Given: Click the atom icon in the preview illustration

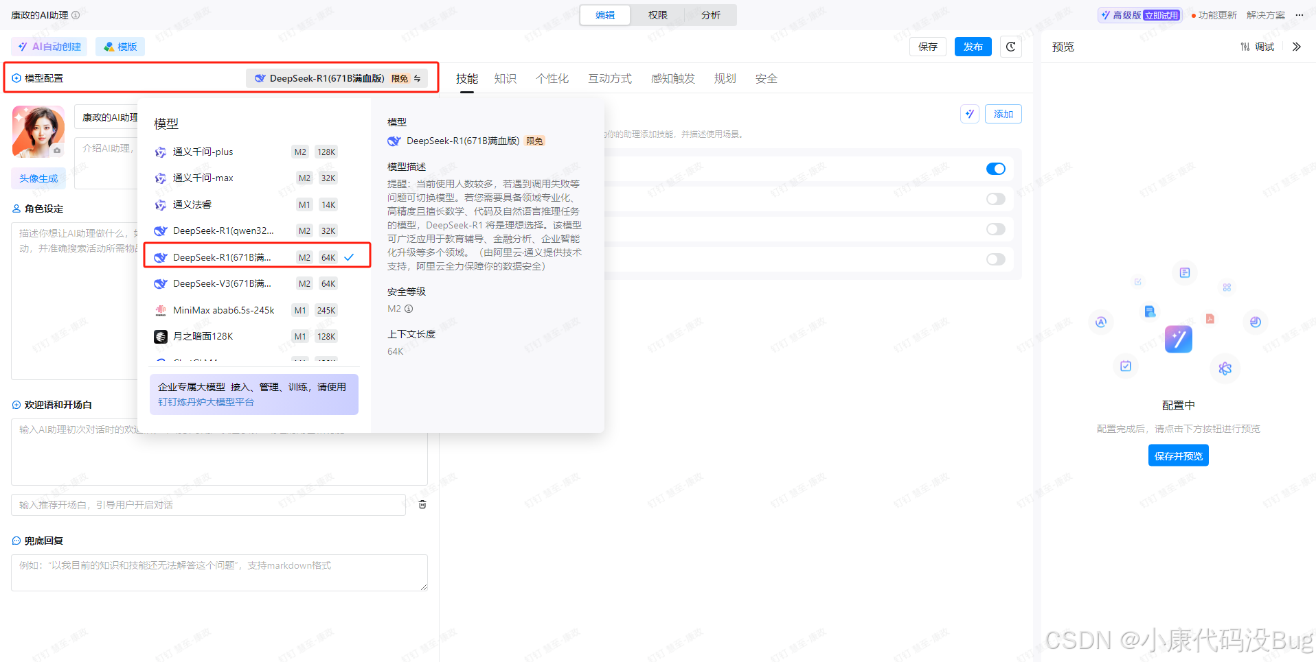Looking at the screenshot, I should 1225,368.
